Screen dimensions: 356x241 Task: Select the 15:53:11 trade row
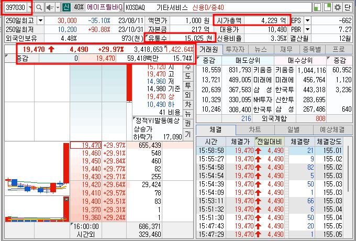pos(270,201)
